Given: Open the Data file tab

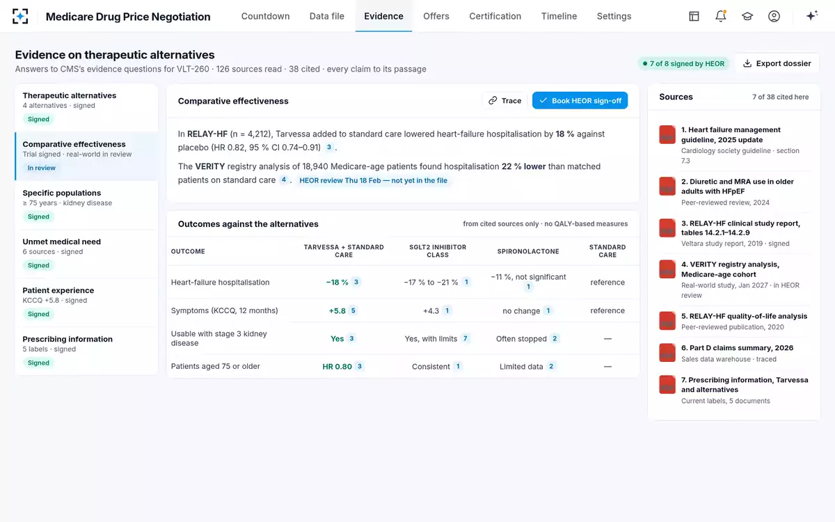Looking at the screenshot, I should pos(327,16).
